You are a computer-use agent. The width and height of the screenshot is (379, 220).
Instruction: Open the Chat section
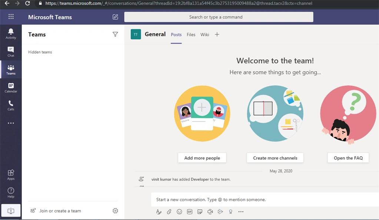(11, 52)
